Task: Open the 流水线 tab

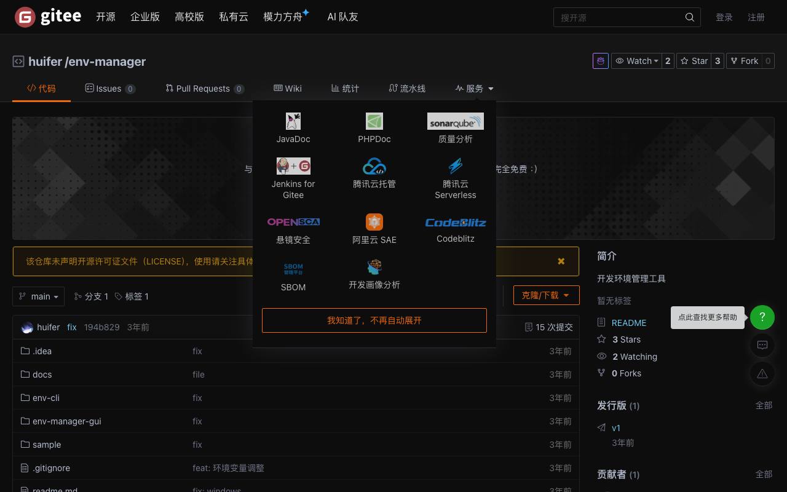Action: click(407, 89)
